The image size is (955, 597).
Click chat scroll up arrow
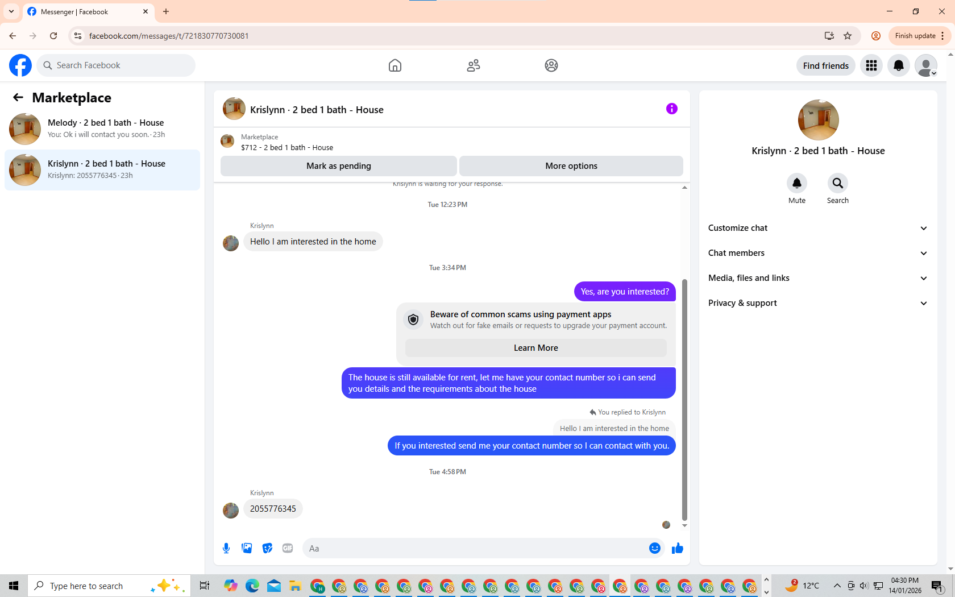click(x=684, y=188)
